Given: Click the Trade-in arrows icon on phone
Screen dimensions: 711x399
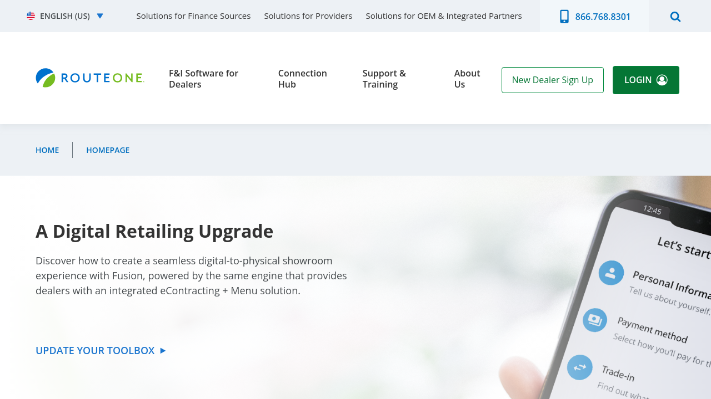Looking at the screenshot, I should point(580,367).
